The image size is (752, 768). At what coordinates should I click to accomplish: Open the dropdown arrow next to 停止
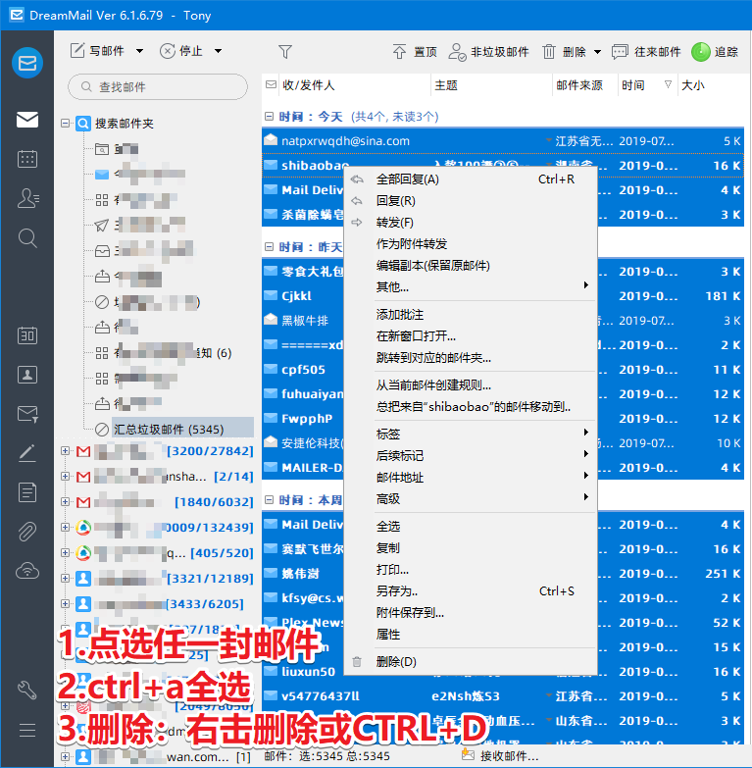pos(219,51)
